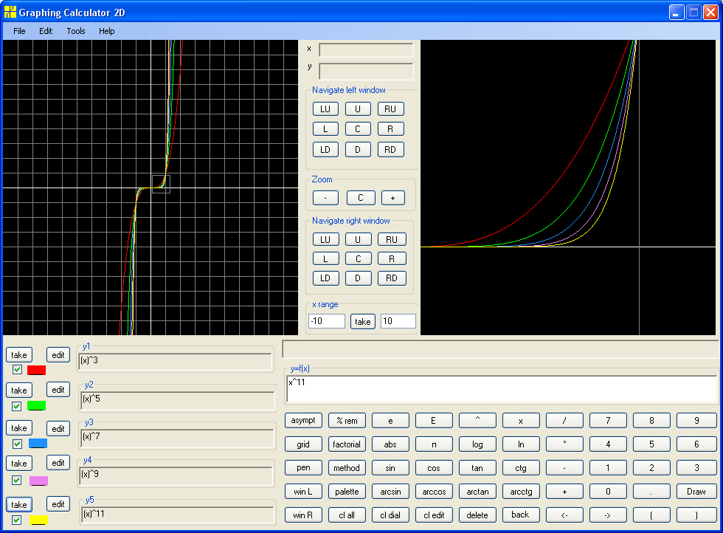
Task: Toggle the y4 graph visibility checkbox
Action: tap(17, 481)
